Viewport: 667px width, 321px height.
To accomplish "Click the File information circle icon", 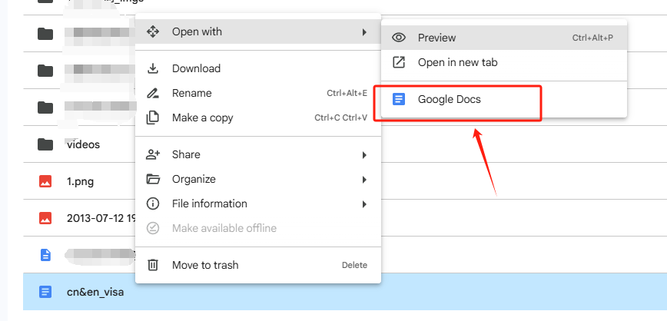I will (x=152, y=204).
